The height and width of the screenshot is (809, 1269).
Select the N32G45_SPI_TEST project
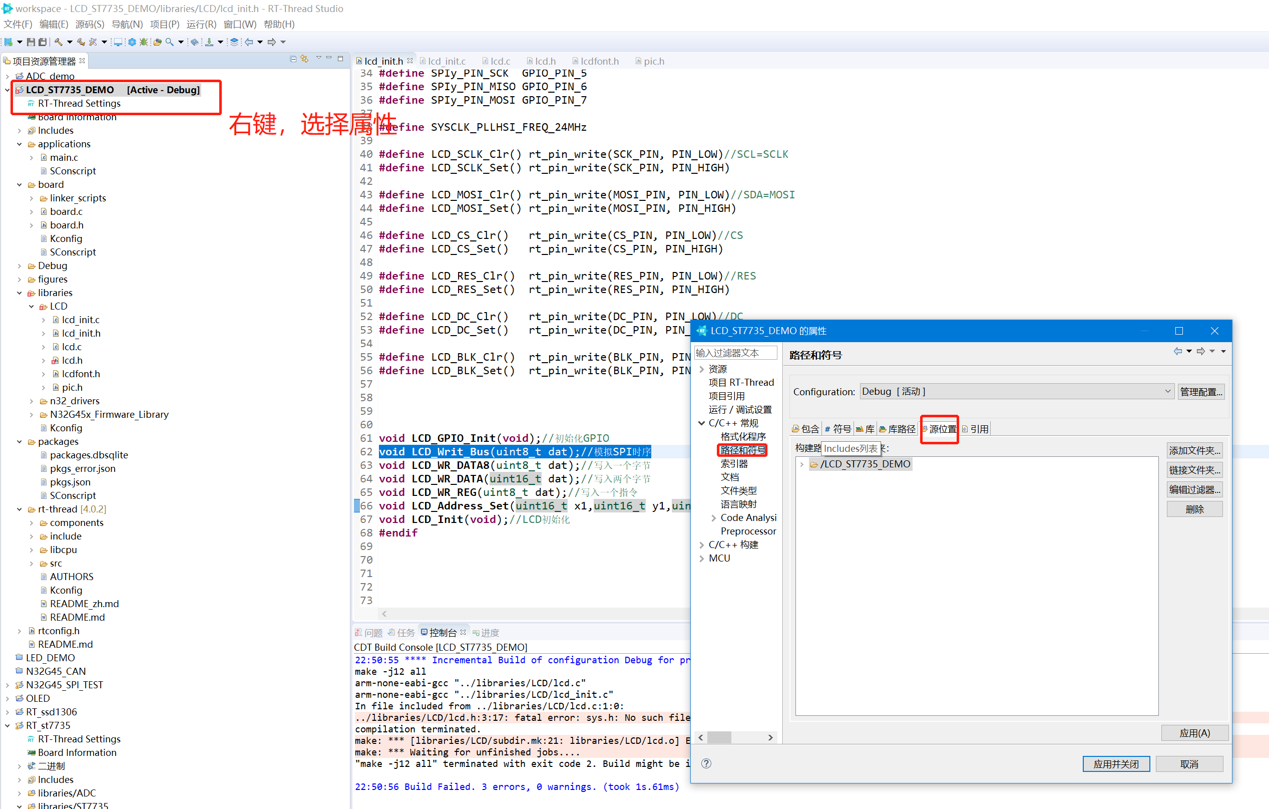64,685
